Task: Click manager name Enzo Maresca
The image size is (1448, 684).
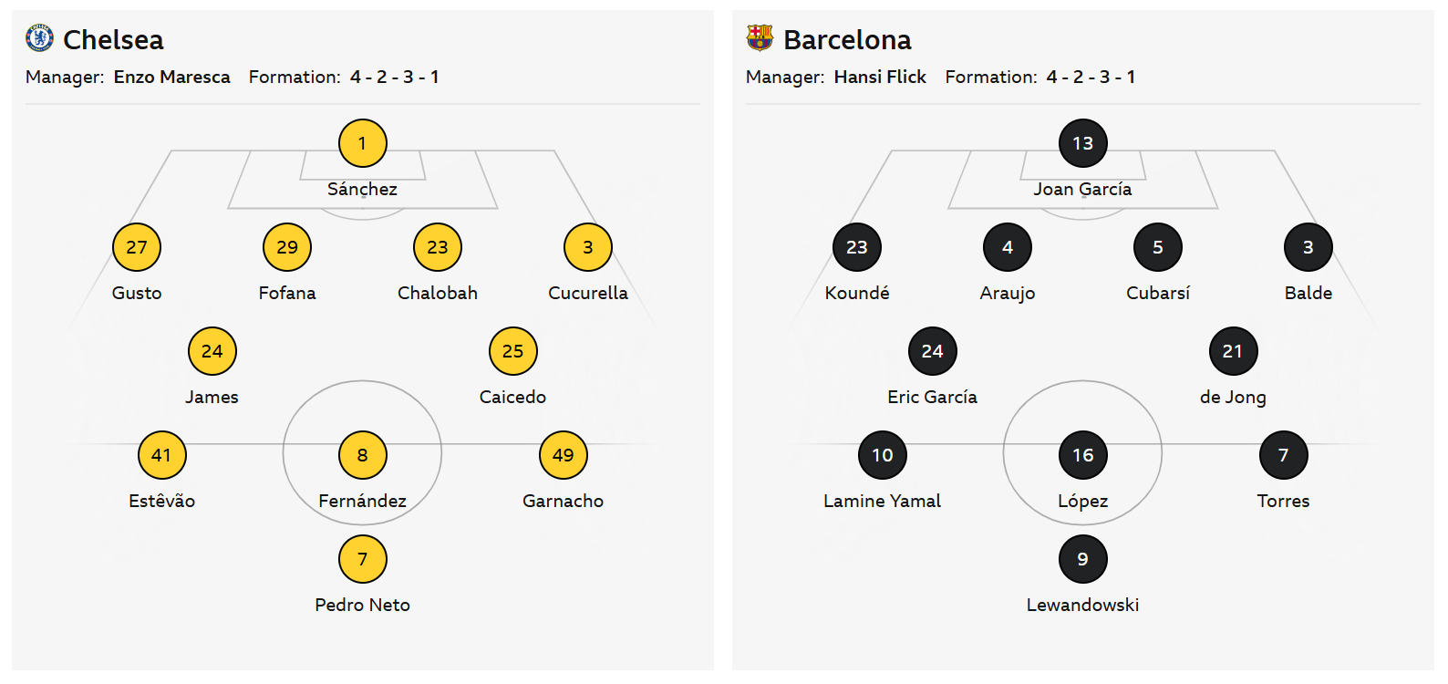Action: click(x=171, y=78)
